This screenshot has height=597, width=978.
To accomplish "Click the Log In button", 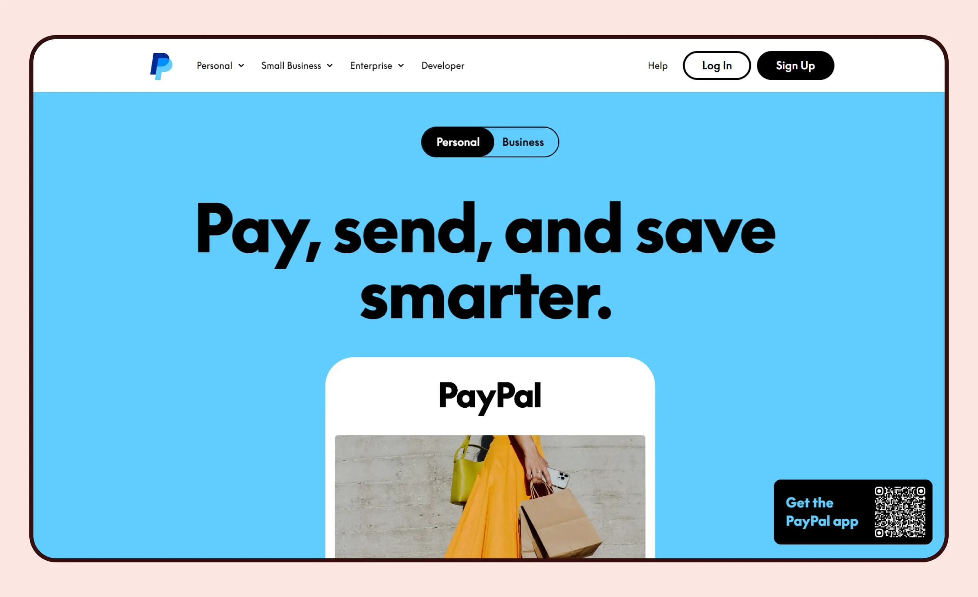I will point(717,66).
